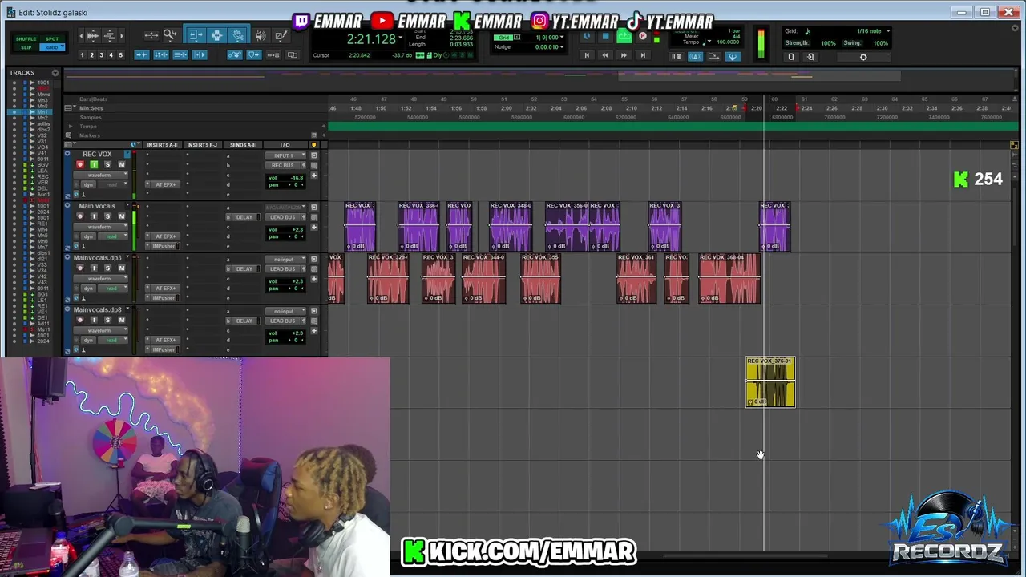Viewport: 1026px width, 577px height.
Task: Click REC VOX volume value -16.8
Action: (297, 178)
